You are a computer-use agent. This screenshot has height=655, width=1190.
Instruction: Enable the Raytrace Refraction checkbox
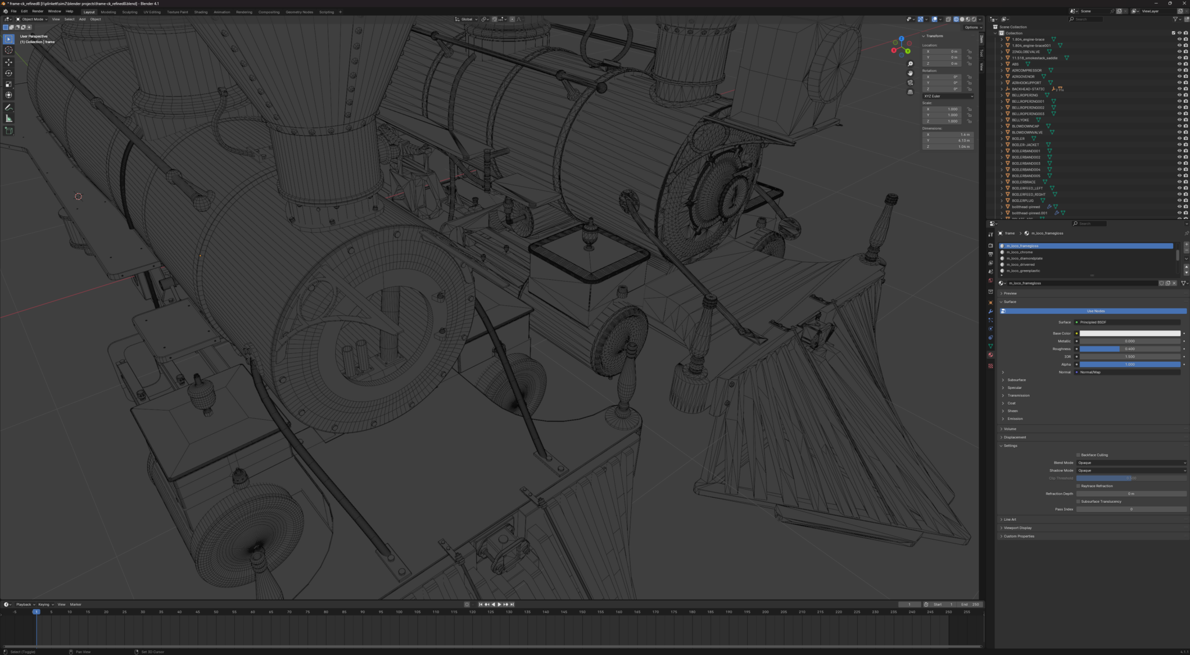tap(1079, 486)
